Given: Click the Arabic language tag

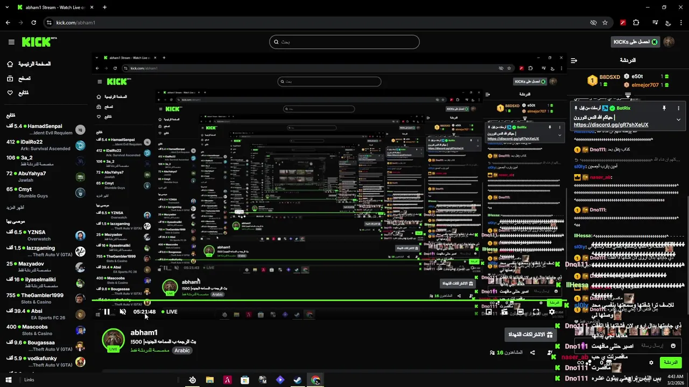Looking at the screenshot, I should 182,350.
